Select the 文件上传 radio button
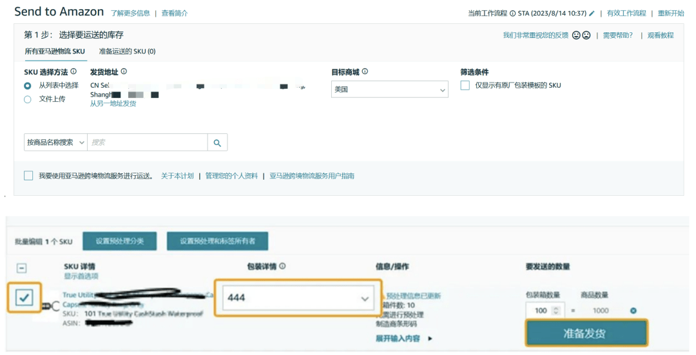696x355 pixels. point(28,99)
